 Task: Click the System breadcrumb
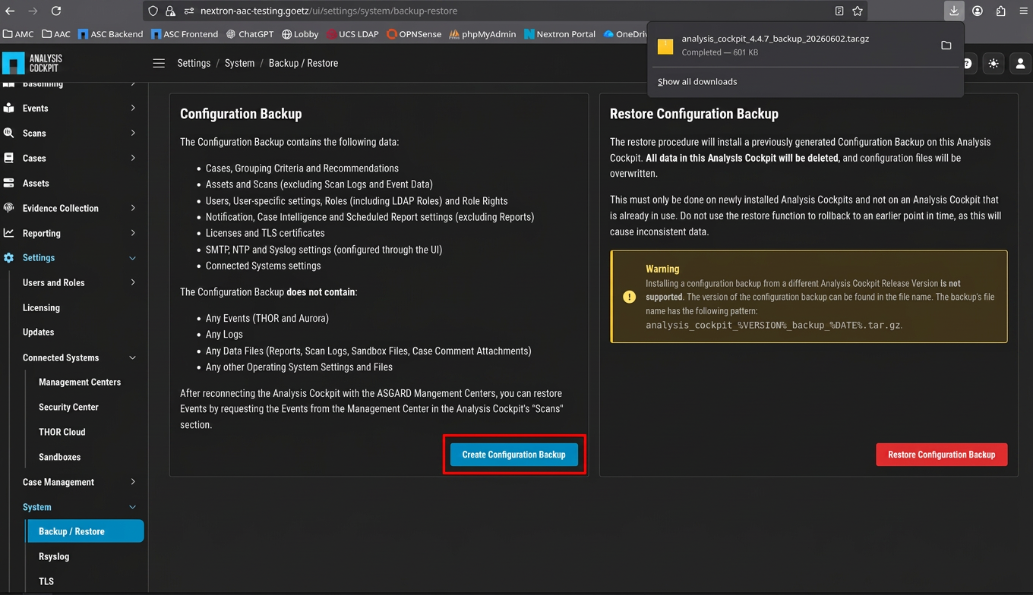pos(240,63)
